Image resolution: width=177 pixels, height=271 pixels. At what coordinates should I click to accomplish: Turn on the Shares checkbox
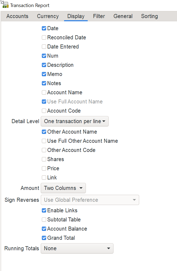click(44, 159)
